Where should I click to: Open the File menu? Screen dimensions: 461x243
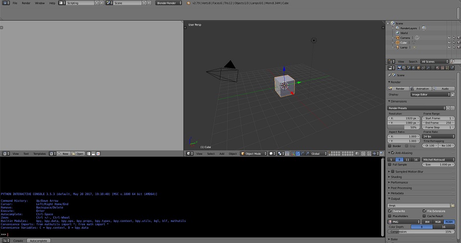[15, 3]
